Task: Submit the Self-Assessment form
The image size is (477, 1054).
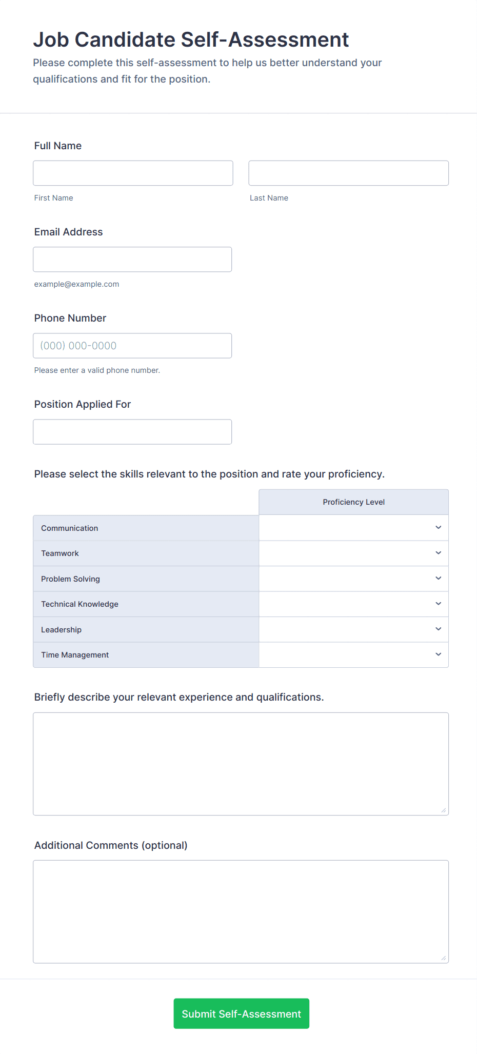Action: click(241, 1013)
